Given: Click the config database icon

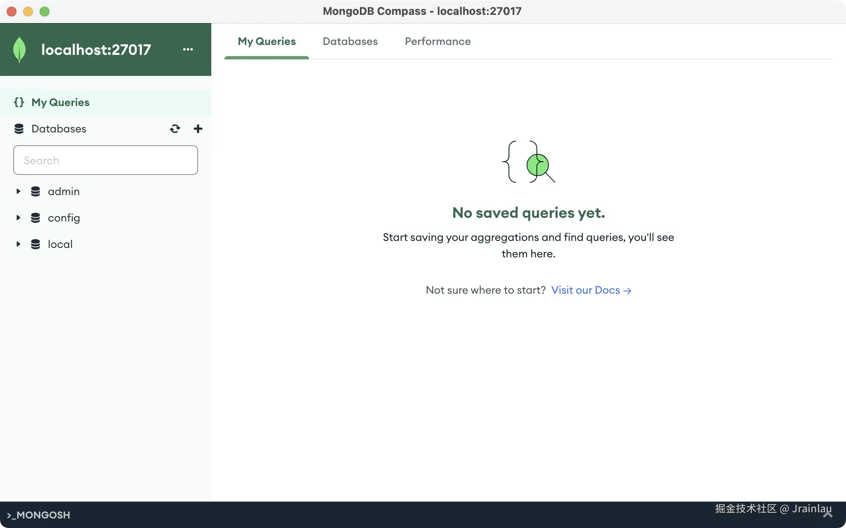Looking at the screenshot, I should (35, 218).
